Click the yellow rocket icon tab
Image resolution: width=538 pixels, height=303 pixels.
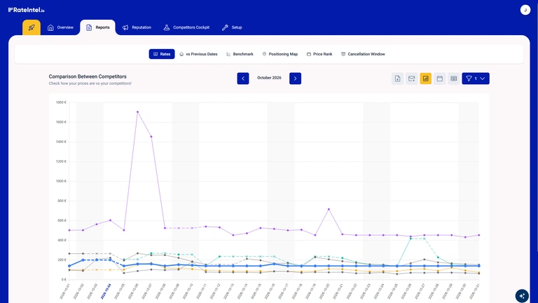click(x=32, y=27)
